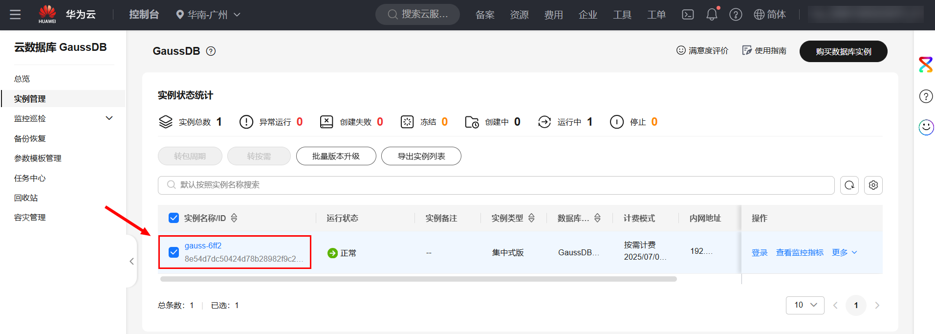Open the 使用指南 usage guide
935x334 pixels.
pyautogui.click(x=764, y=50)
